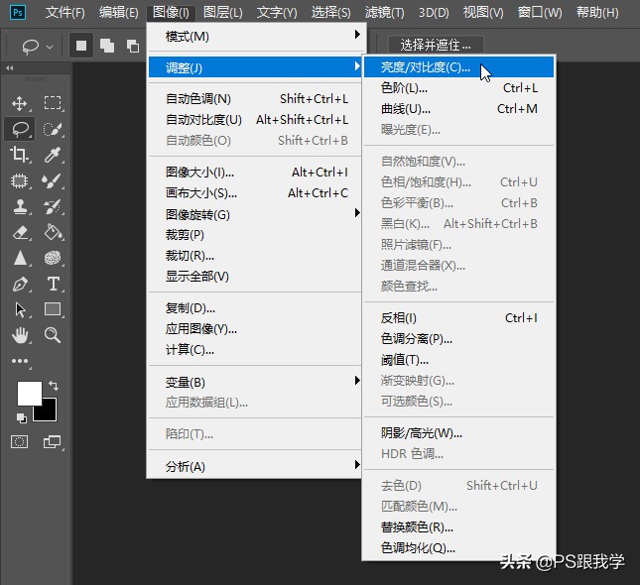Open the 图层(L) menu
This screenshot has height=585, width=640.
point(223,13)
